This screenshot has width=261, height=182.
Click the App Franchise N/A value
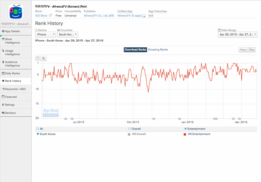pyautogui.click(x=151, y=16)
